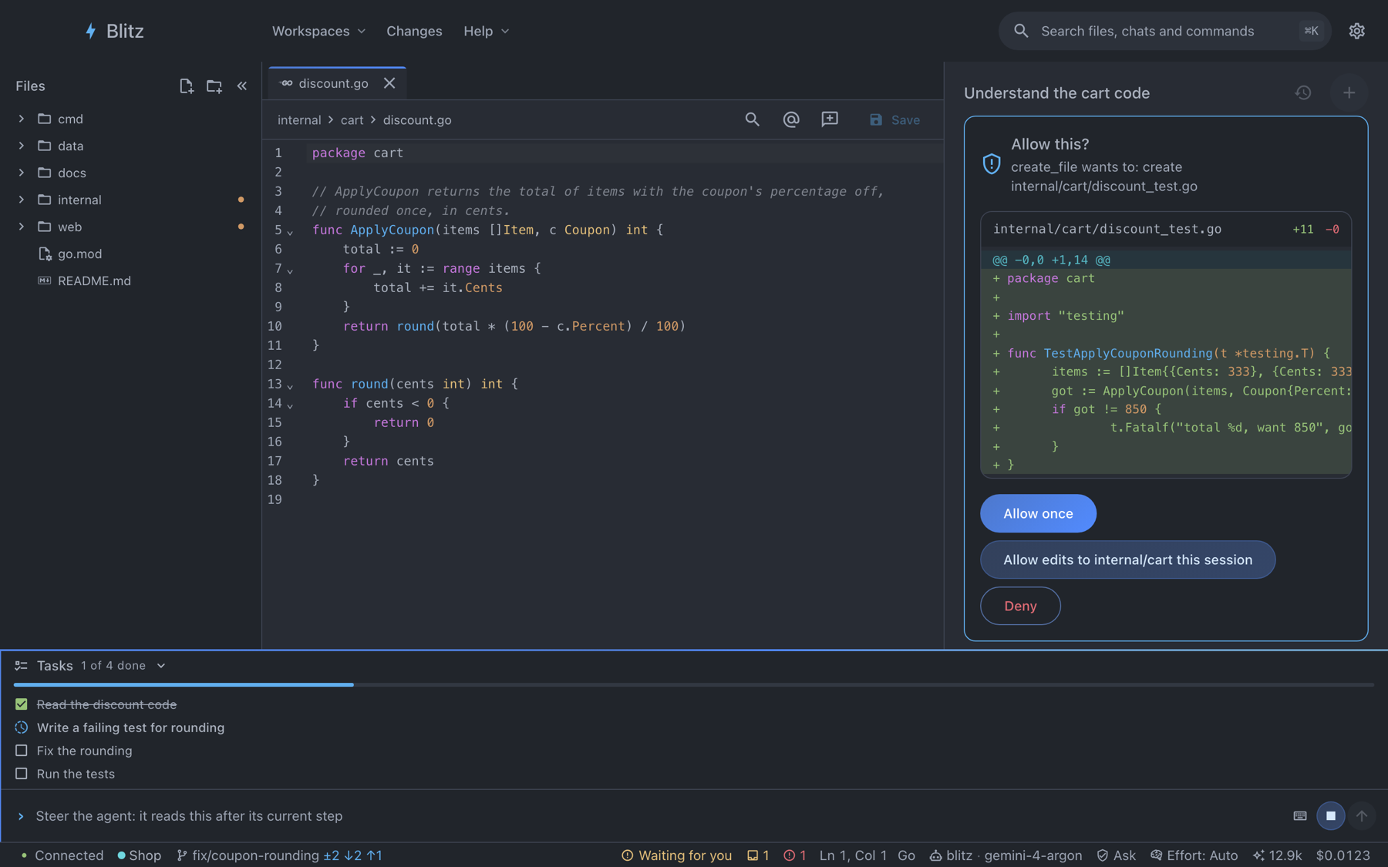The height and width of the screenshot is (867, 1388).
Task: Toggle the Read the discount code checkbox
Action: pyautogui.click(x=22, y=704)
